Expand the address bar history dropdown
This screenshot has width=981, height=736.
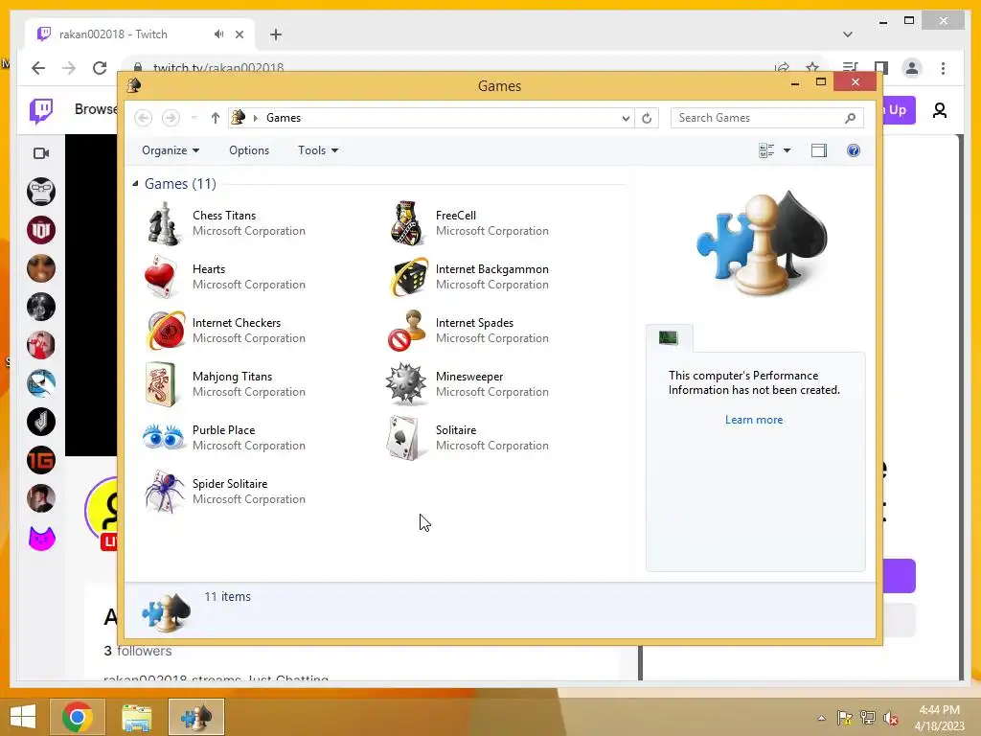[x=625, y=118]
